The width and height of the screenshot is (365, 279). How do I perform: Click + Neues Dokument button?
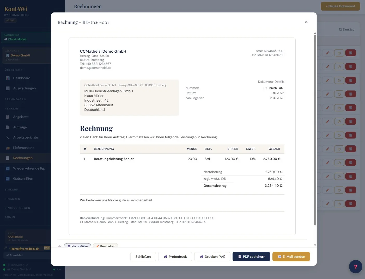(340, 6)
